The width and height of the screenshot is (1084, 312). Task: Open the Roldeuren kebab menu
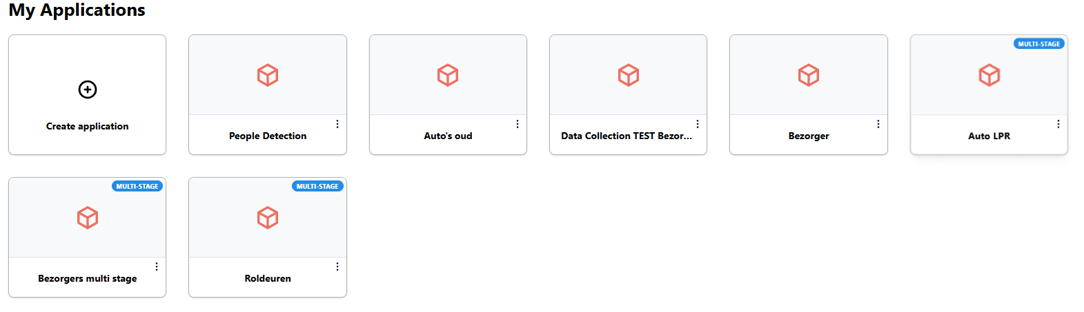[x=337, y=267]
